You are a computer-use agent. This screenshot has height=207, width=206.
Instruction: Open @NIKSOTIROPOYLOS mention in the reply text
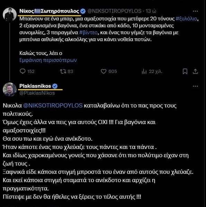pos(53,105)
